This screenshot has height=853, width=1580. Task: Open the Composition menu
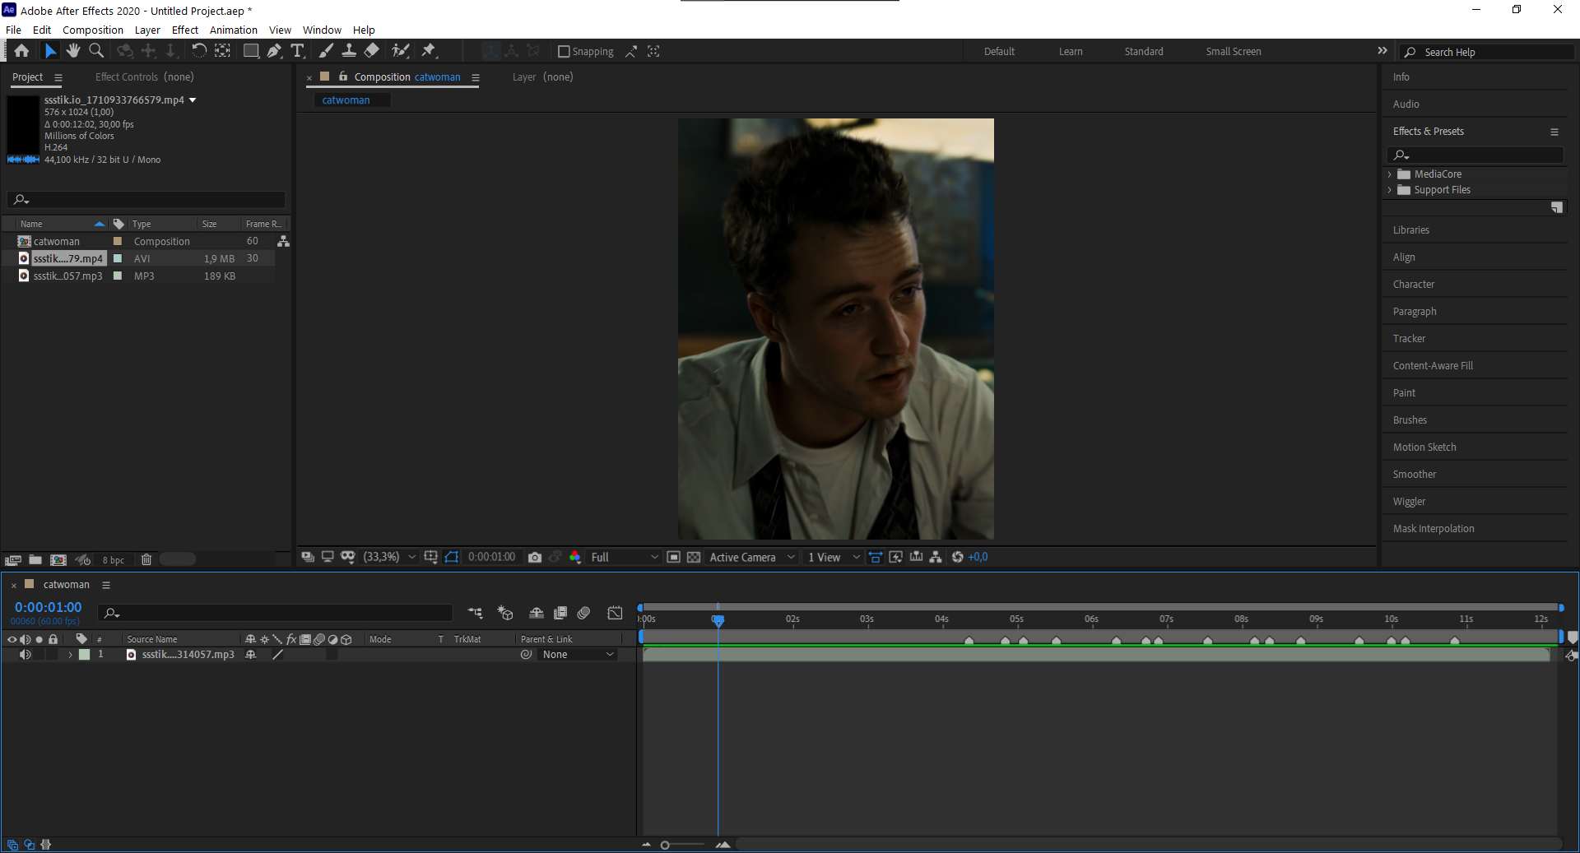[x=92, y=30]
